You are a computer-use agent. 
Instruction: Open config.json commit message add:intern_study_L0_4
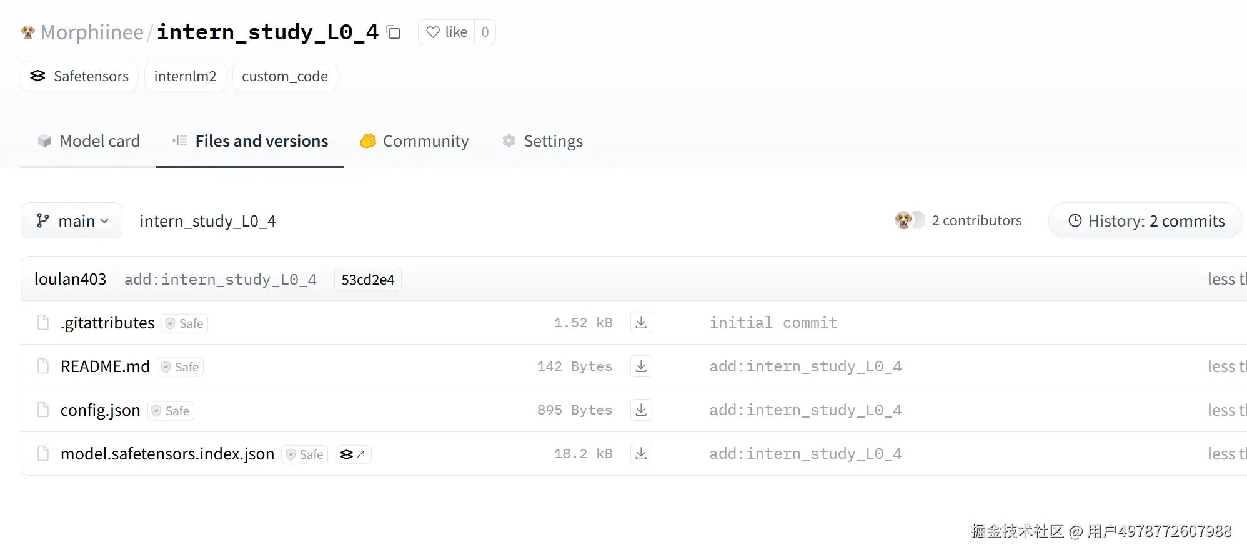(x=805, y=410)
